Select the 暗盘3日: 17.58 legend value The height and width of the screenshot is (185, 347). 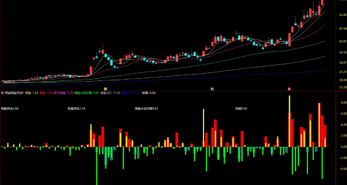tap(110, 93)
